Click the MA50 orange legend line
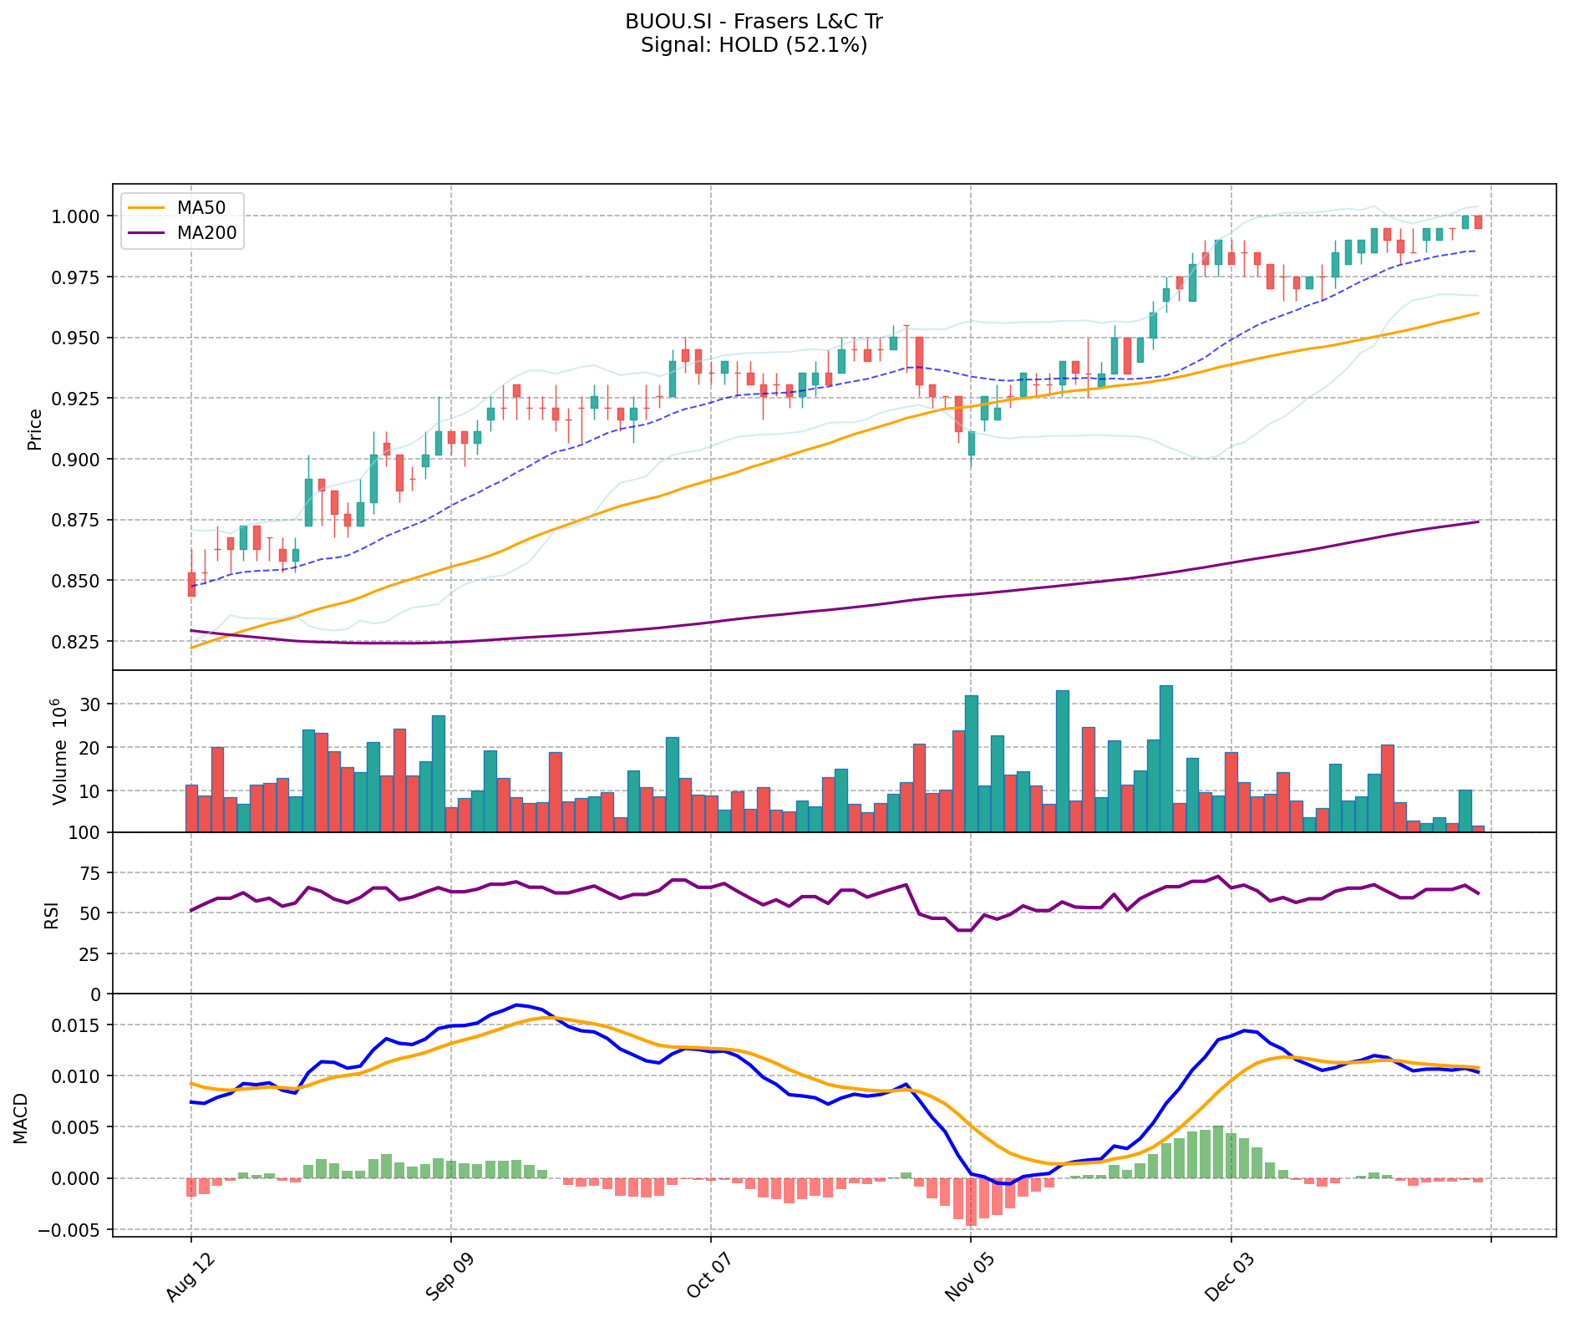 [x=147, y=206]
